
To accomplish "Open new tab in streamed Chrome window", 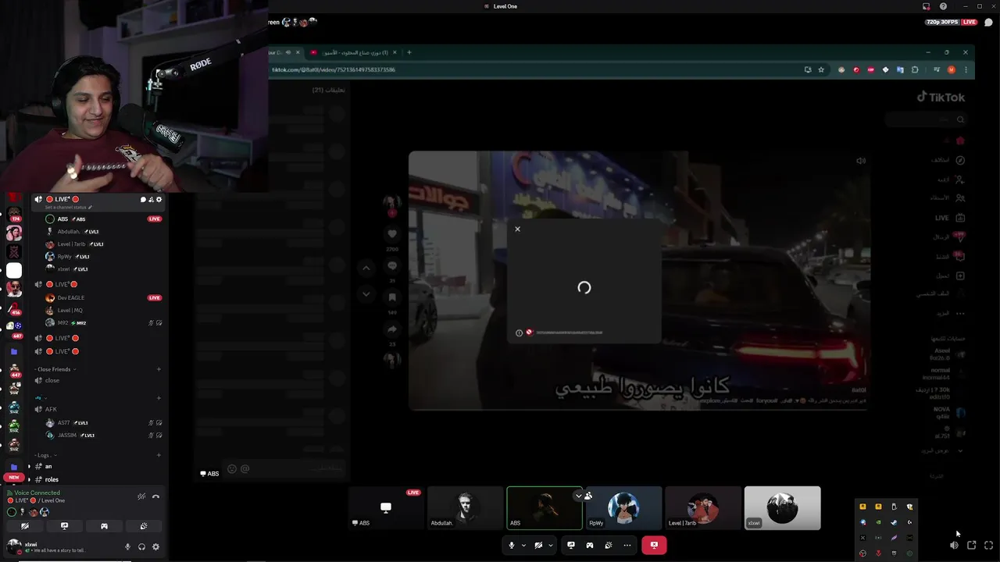I will tap(409, 52).
